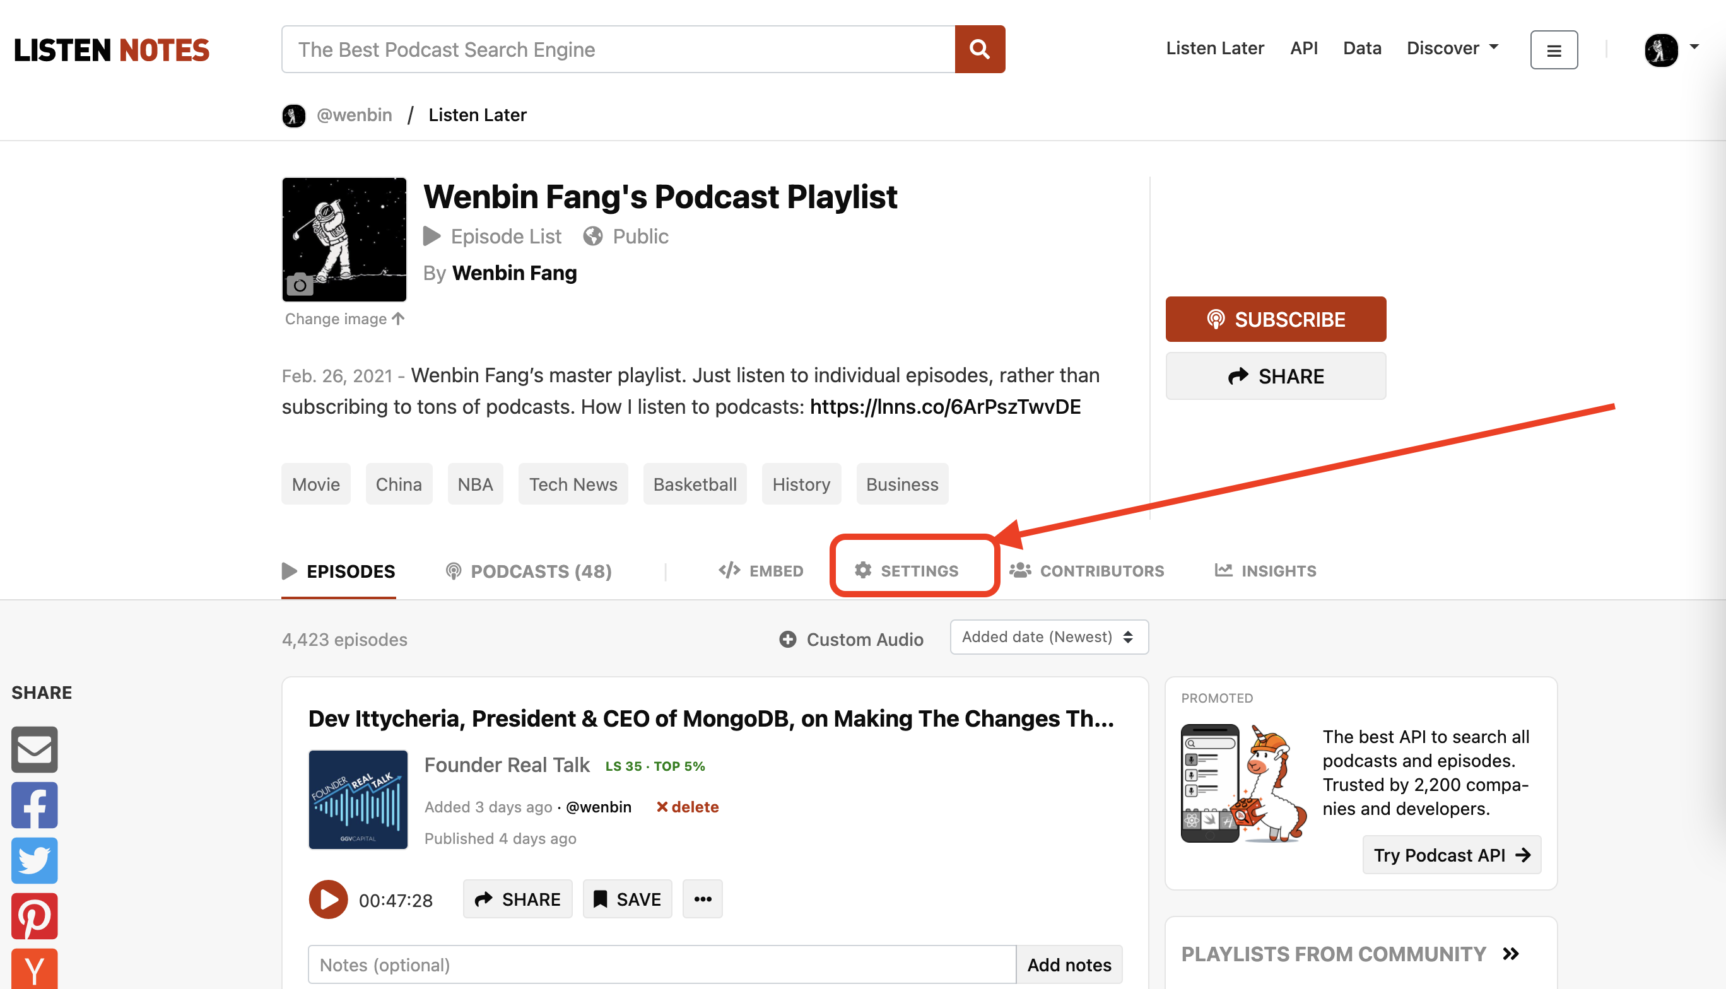Open Playlists From Community chevron
The width and height of the screenshot is (1726, 989).
click(x=1511, y=954)
